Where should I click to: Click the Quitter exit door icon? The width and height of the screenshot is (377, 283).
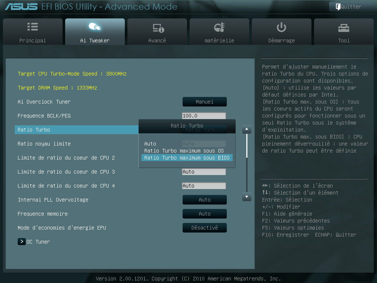[338, 7]
